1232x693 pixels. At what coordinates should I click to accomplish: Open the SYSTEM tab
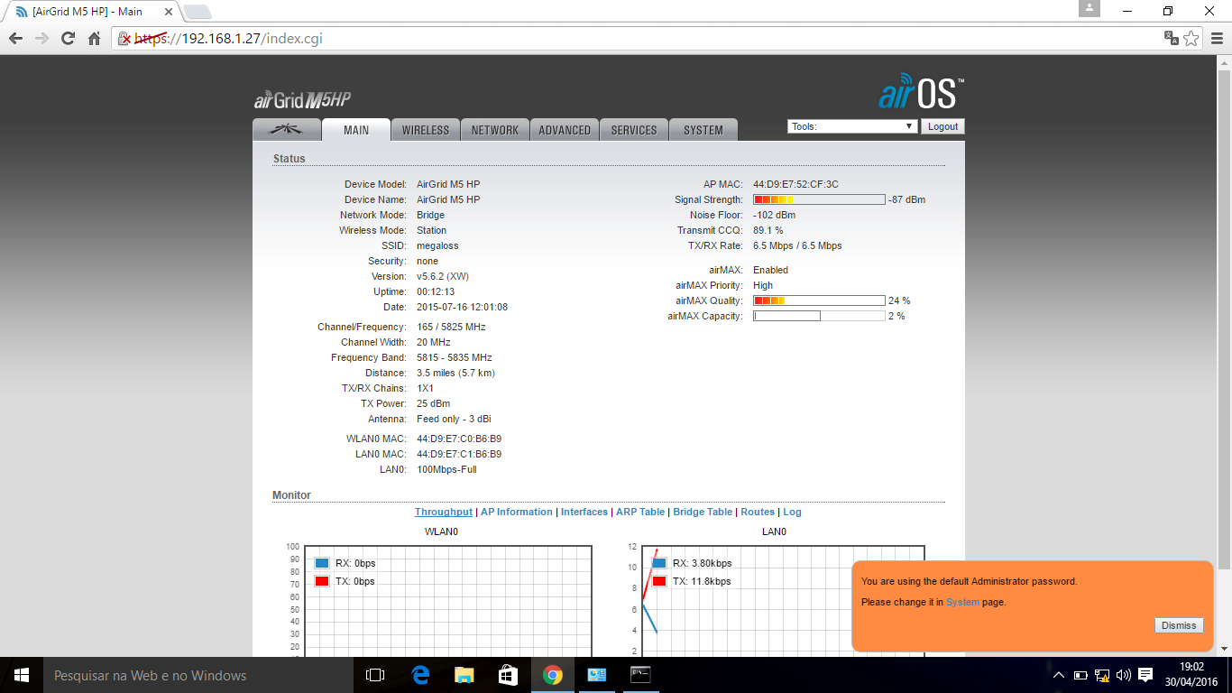pyautogui.click(x=703, y=130)
